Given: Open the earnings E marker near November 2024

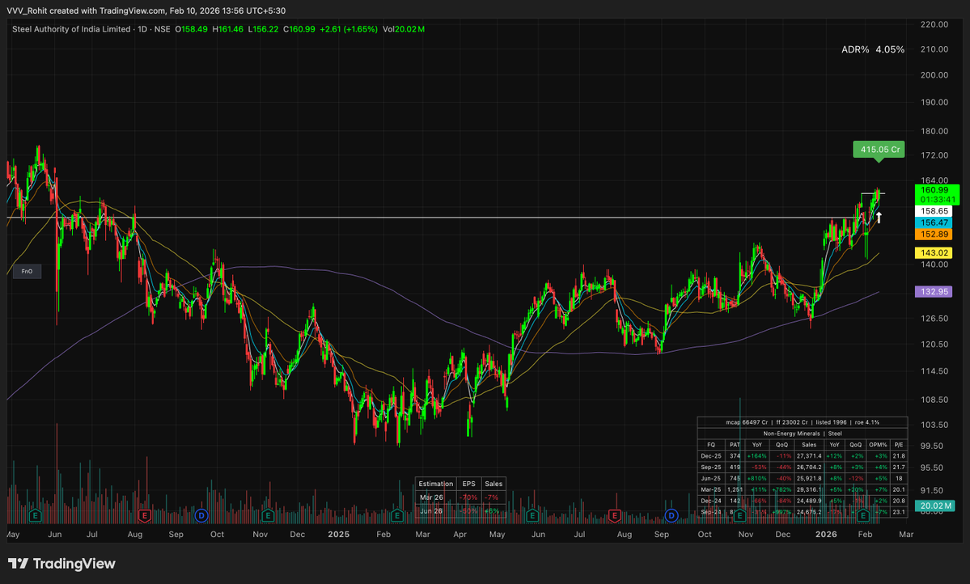Looking at the screenshot, I should pyautogui.click(x=268, y=515).
